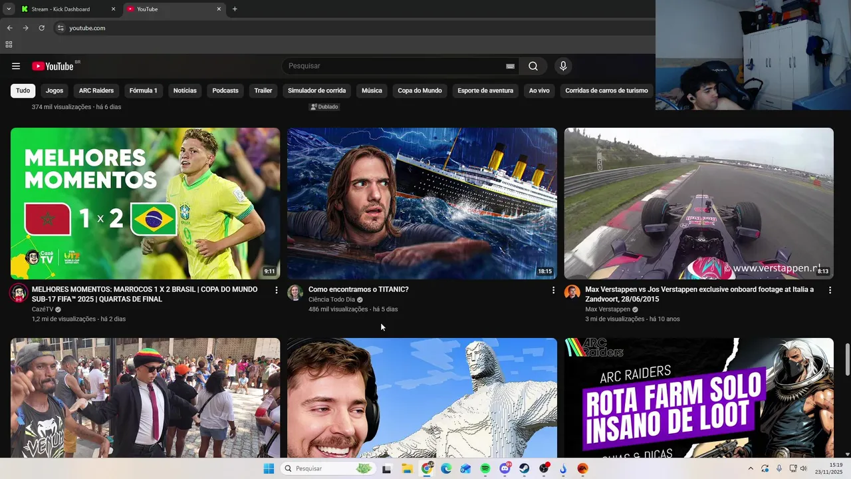Start voice search with microphone icon
The height and width of the screenshot is (479, 851).
pyautogui.click(x=563, y=66)
